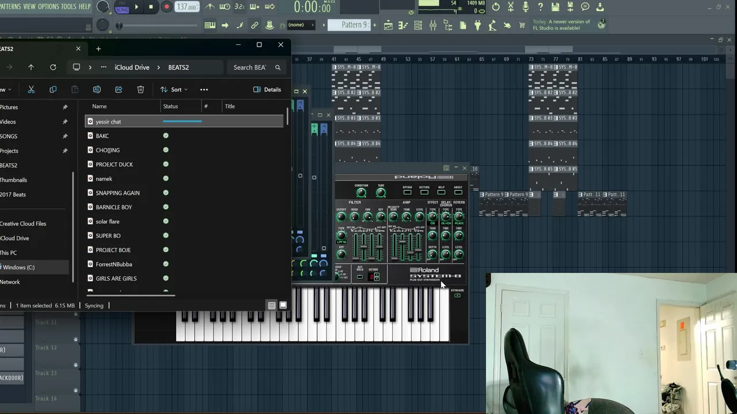Viewport: 737px width, 414px height.
Task: Toggle step editing mode icon
Action: pos(240,25)
